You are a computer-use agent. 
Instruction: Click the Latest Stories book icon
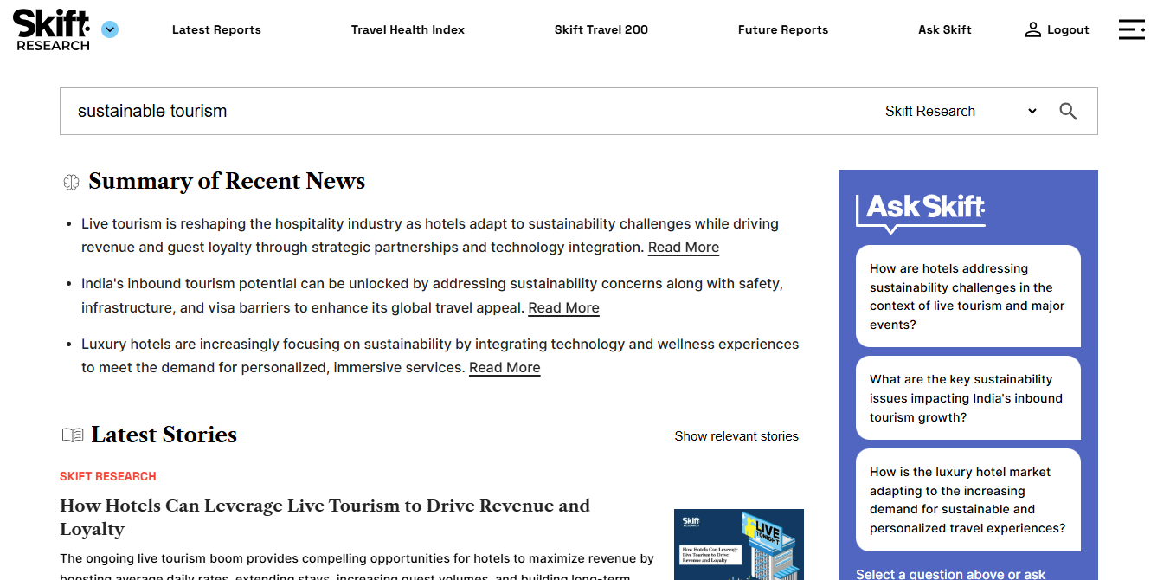(73, 435)
